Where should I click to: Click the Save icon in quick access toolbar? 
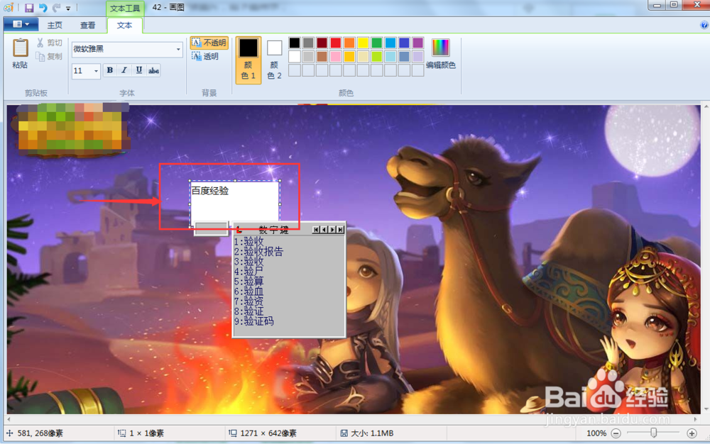[x=29, y=8]
